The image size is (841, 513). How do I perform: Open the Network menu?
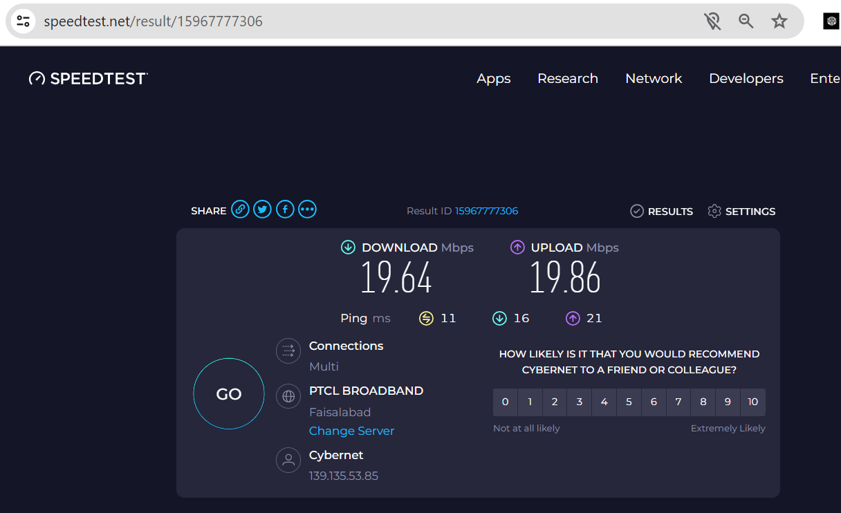[654, 79]
